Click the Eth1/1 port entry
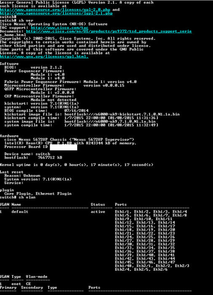This screenshot has width=213, height=295. pos(123,212)
